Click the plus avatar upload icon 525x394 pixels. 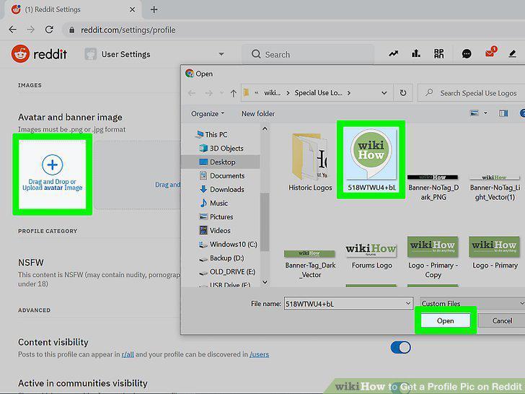click(x=52, y=165)
